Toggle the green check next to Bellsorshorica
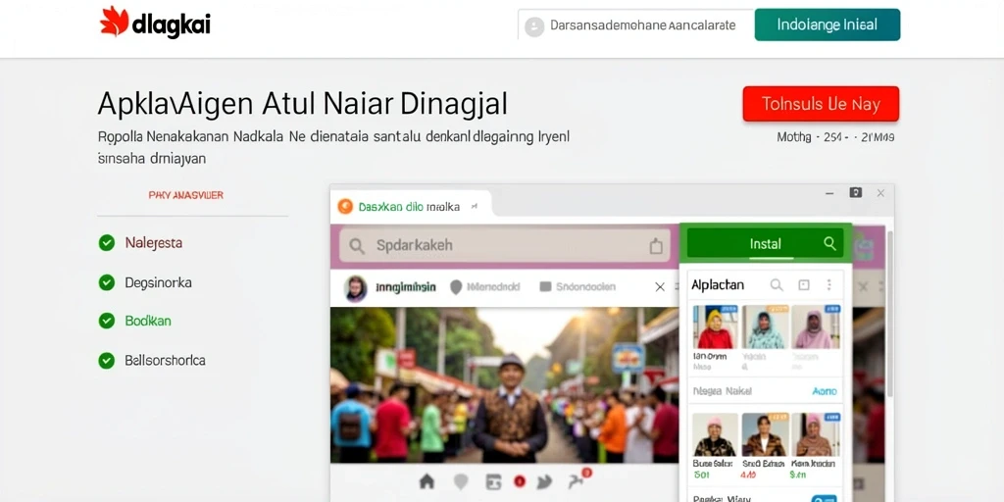This screenshot has width=1004, height=502. pos(106,361)
